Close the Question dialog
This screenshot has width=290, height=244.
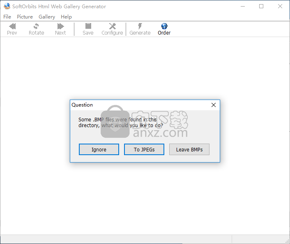pyautogui.click(x=214, y=105)
